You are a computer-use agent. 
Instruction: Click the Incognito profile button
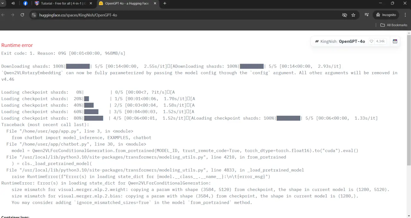[x=386, y=15]
